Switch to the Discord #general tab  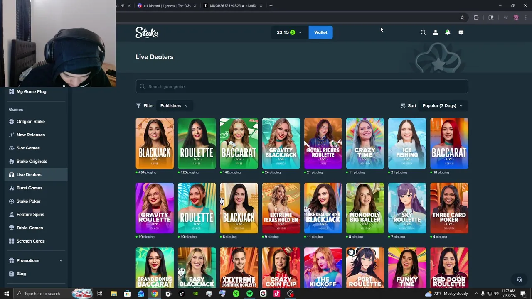coord(167,5)
